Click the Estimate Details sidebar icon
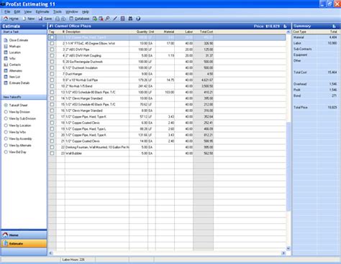The height and width of the screenshot is (264, 341). 6,82
